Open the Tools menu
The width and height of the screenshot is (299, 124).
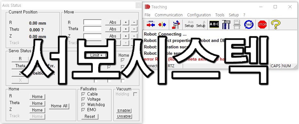click(x=220, y=15)
